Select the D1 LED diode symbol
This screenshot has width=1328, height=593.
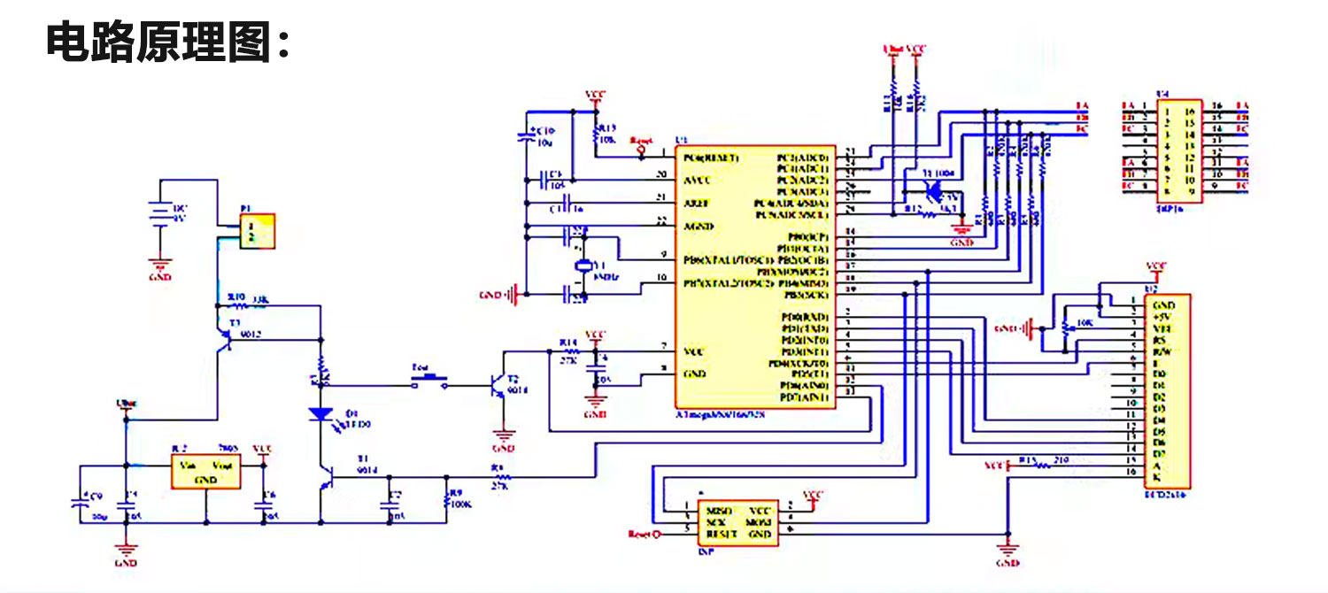(320, 413)
